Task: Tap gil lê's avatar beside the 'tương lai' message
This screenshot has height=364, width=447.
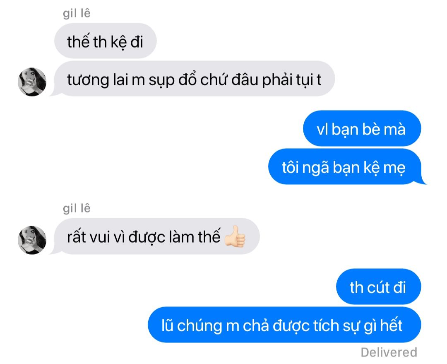Action: pos(32,82)
